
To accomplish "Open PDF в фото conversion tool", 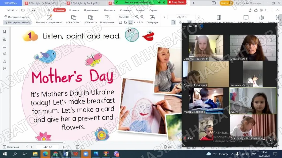I will point(91,19).
